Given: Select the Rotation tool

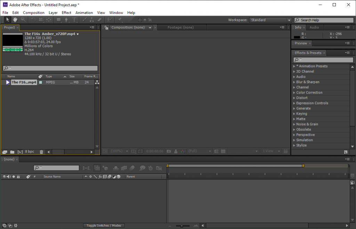Looking at the screenshot, I should 33,20.
